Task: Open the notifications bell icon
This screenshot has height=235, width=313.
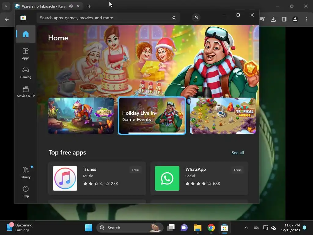Action: pyautogui.click(x=305, y=228)
